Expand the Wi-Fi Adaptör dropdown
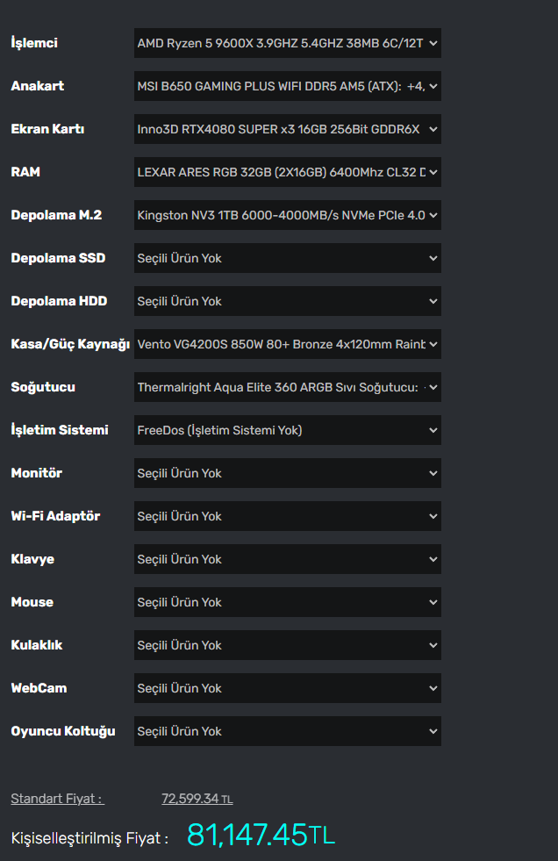558x861 pixels. point(287,516)
